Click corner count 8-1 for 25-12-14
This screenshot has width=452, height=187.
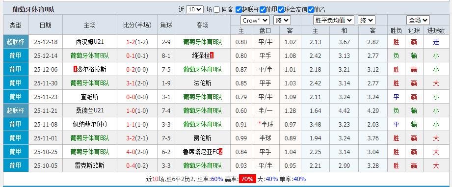166,56
